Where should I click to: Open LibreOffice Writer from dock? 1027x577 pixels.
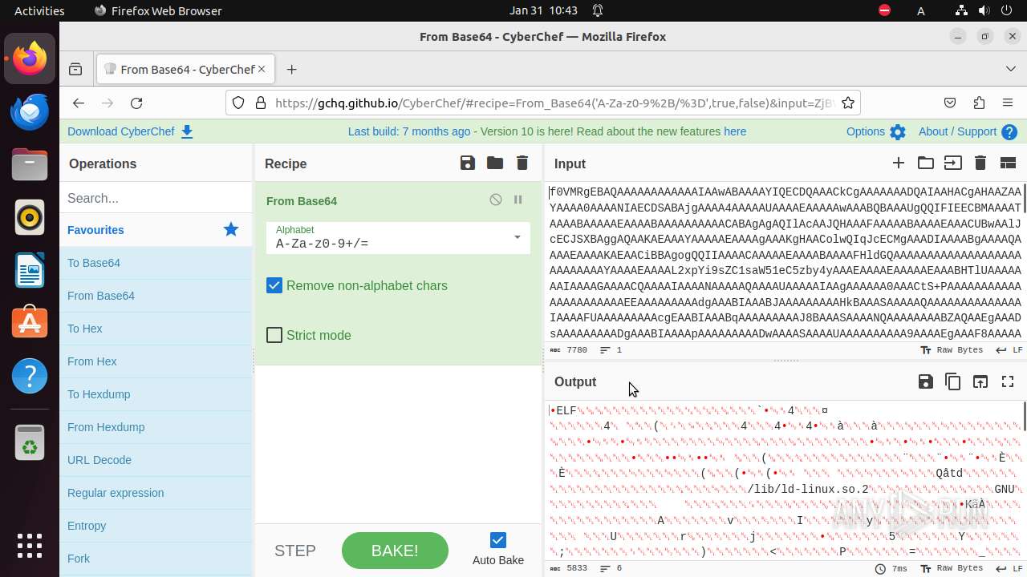tap(30, 270)
